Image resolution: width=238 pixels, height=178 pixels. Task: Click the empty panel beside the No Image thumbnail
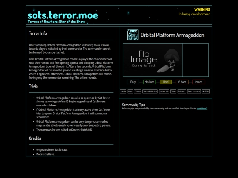click(x=196, y=60)
